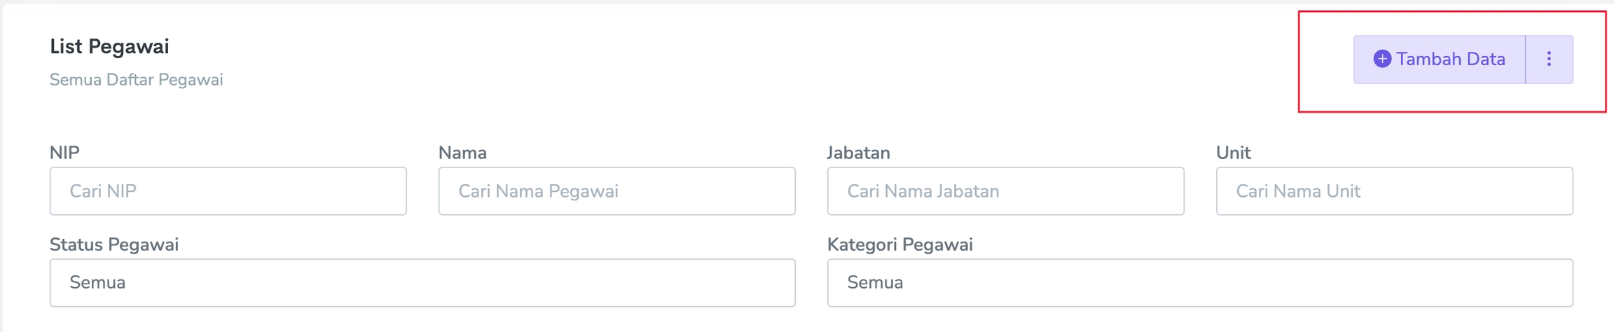
Task: Select the Semua value under Kategori Pegawai
Action: point(875,282)
